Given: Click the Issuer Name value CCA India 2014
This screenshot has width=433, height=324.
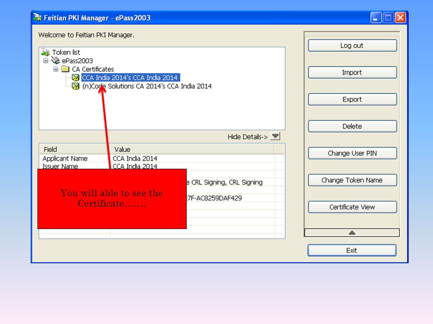Looking at the screenshot, I should tap(135, 166).
